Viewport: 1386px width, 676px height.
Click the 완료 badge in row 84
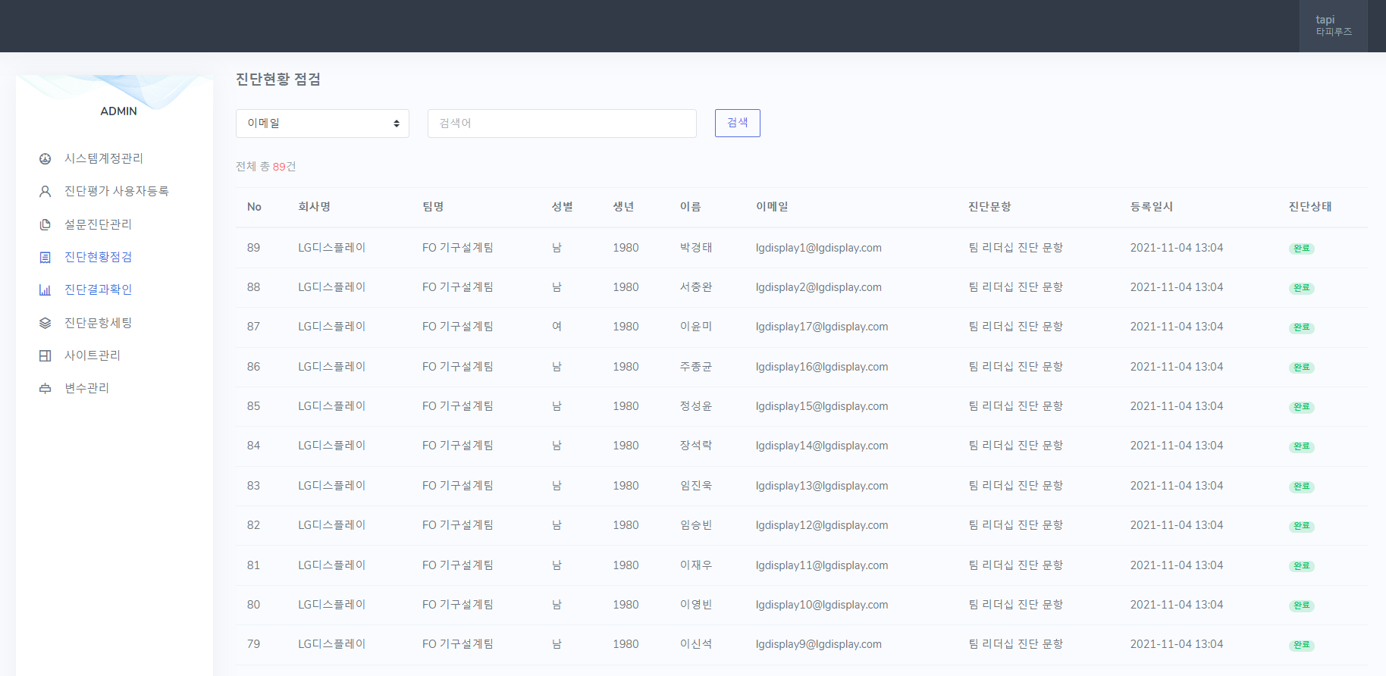pos(1301,446)
